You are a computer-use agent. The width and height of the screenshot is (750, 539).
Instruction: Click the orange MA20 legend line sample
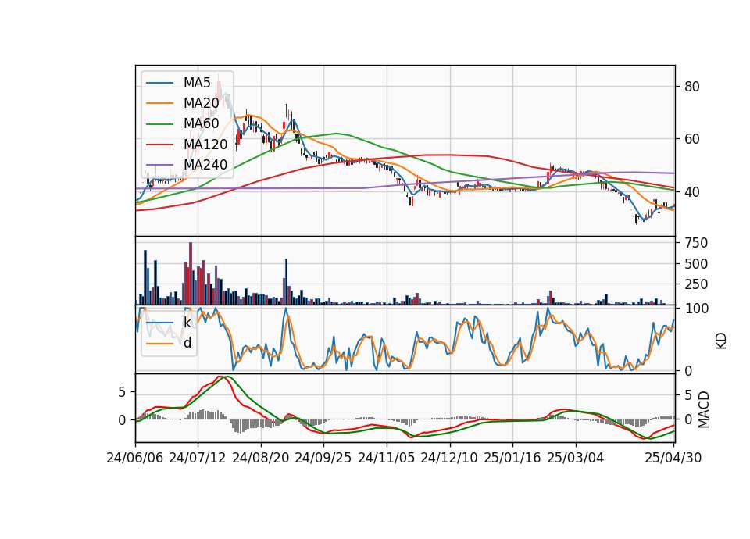[x=159, y=103]
